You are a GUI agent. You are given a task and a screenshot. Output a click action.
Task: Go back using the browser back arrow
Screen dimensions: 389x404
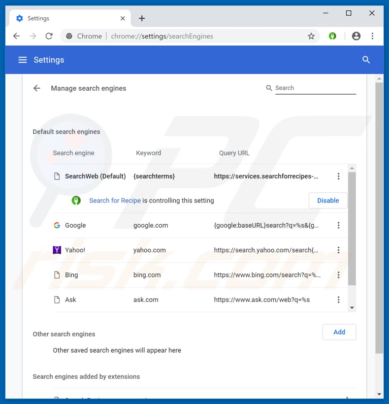point(17,36)
